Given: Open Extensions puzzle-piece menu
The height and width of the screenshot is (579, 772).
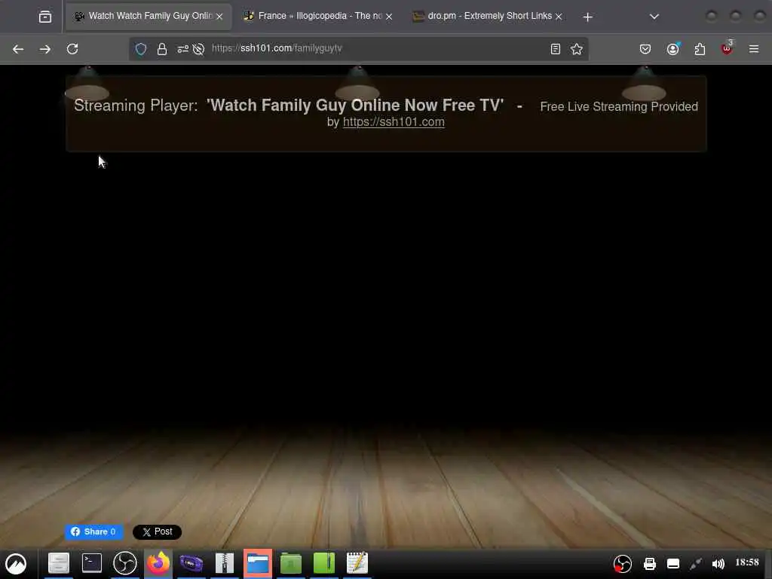Looking at the screenshot, I should point(700,49).
